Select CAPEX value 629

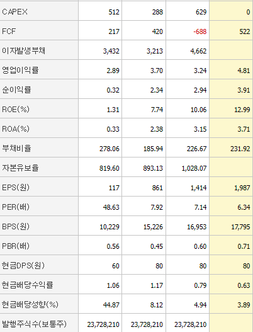[x=201, y=12]
